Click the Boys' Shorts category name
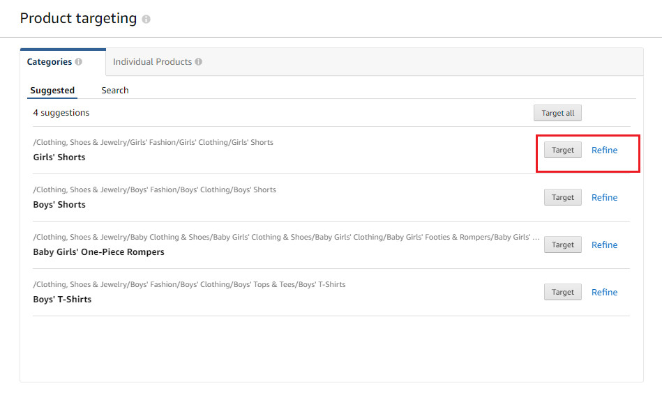 coord(59,205)
